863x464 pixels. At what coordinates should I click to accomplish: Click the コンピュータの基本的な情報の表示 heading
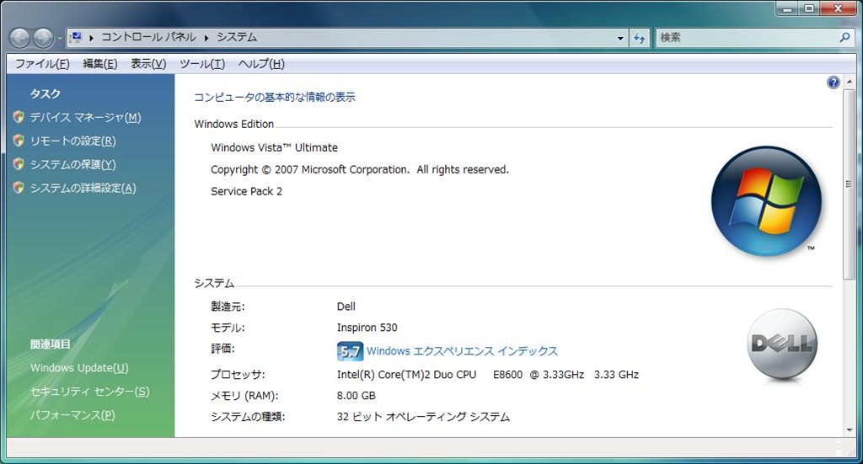click(x=275, y=98)
